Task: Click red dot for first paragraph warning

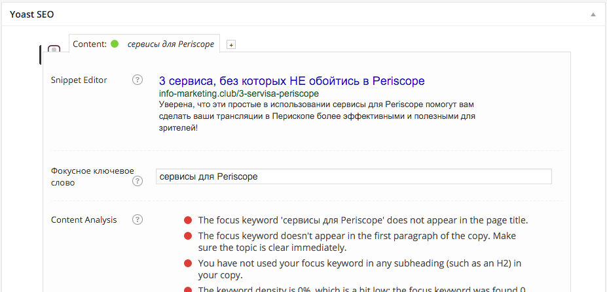Action: pyautogui.click(x=188, y=236)
